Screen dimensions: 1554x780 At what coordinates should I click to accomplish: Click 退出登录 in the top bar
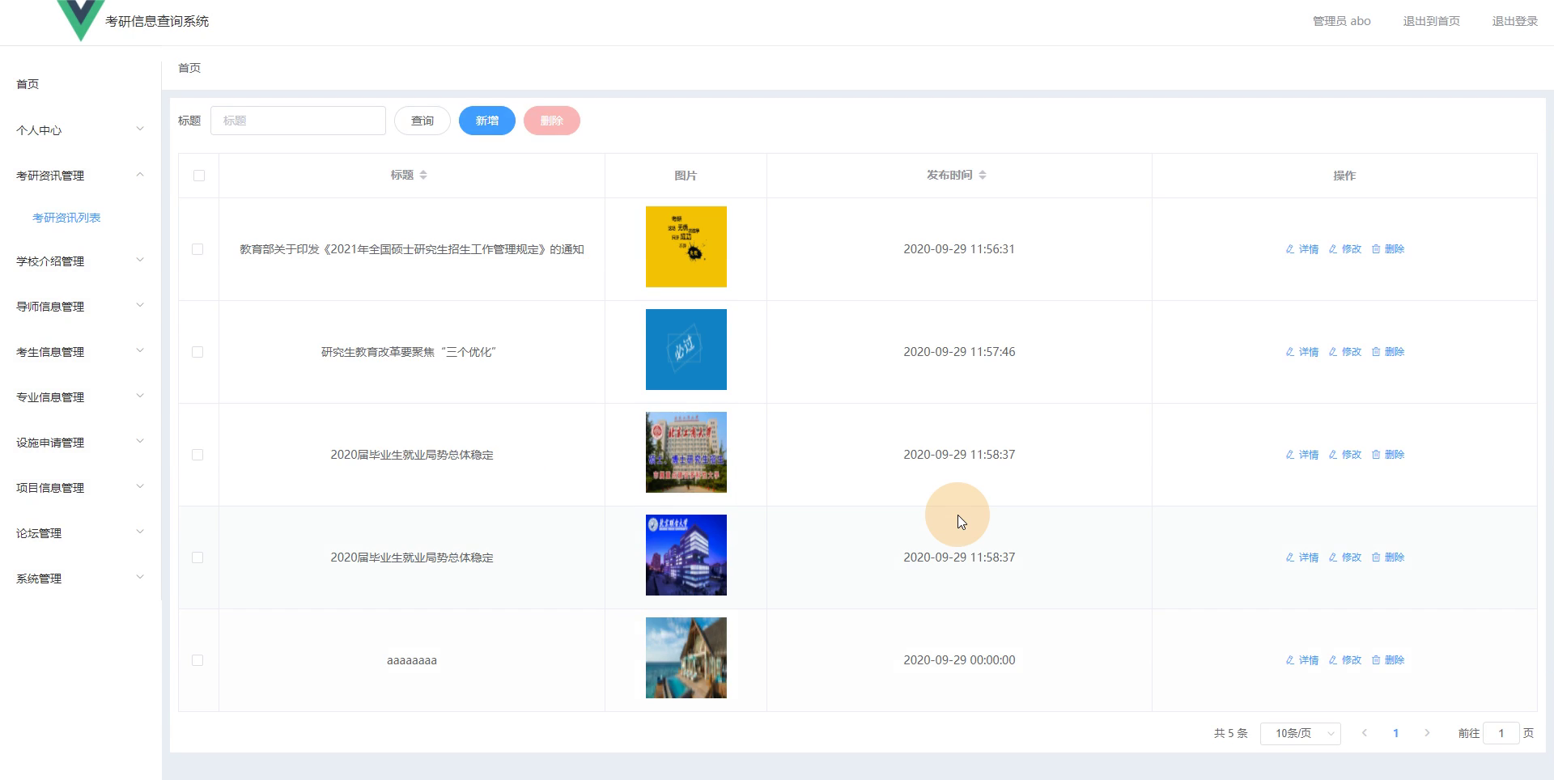coord(1514,21)
